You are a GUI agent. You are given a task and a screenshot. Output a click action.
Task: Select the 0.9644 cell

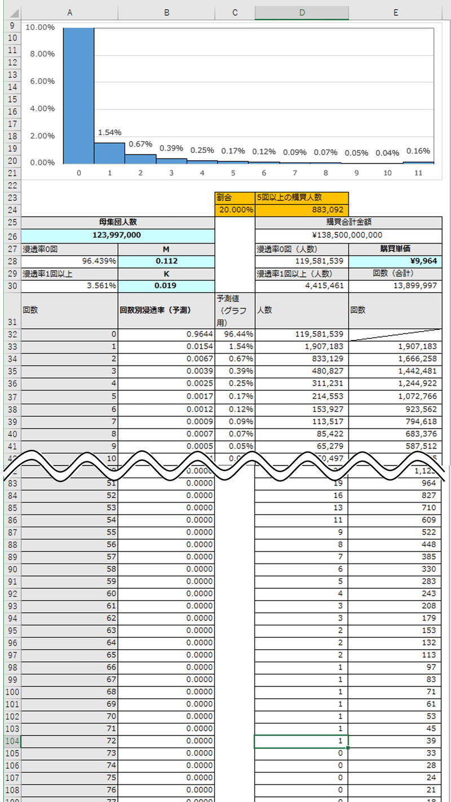pos(166,334)
